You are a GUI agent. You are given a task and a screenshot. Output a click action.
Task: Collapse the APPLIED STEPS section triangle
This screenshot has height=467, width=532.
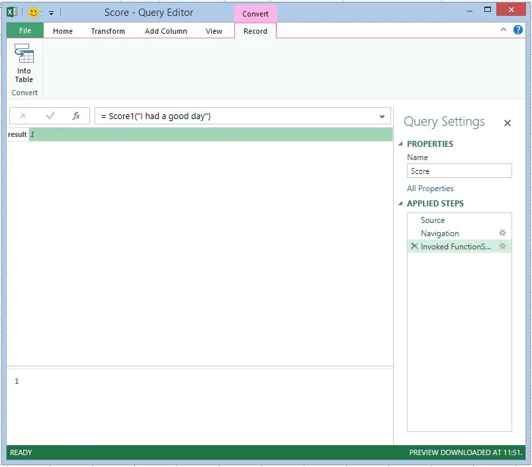click(401, 204)
